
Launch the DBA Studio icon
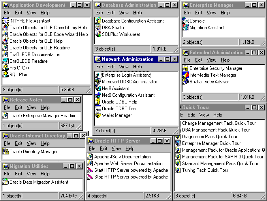(98, 28)
